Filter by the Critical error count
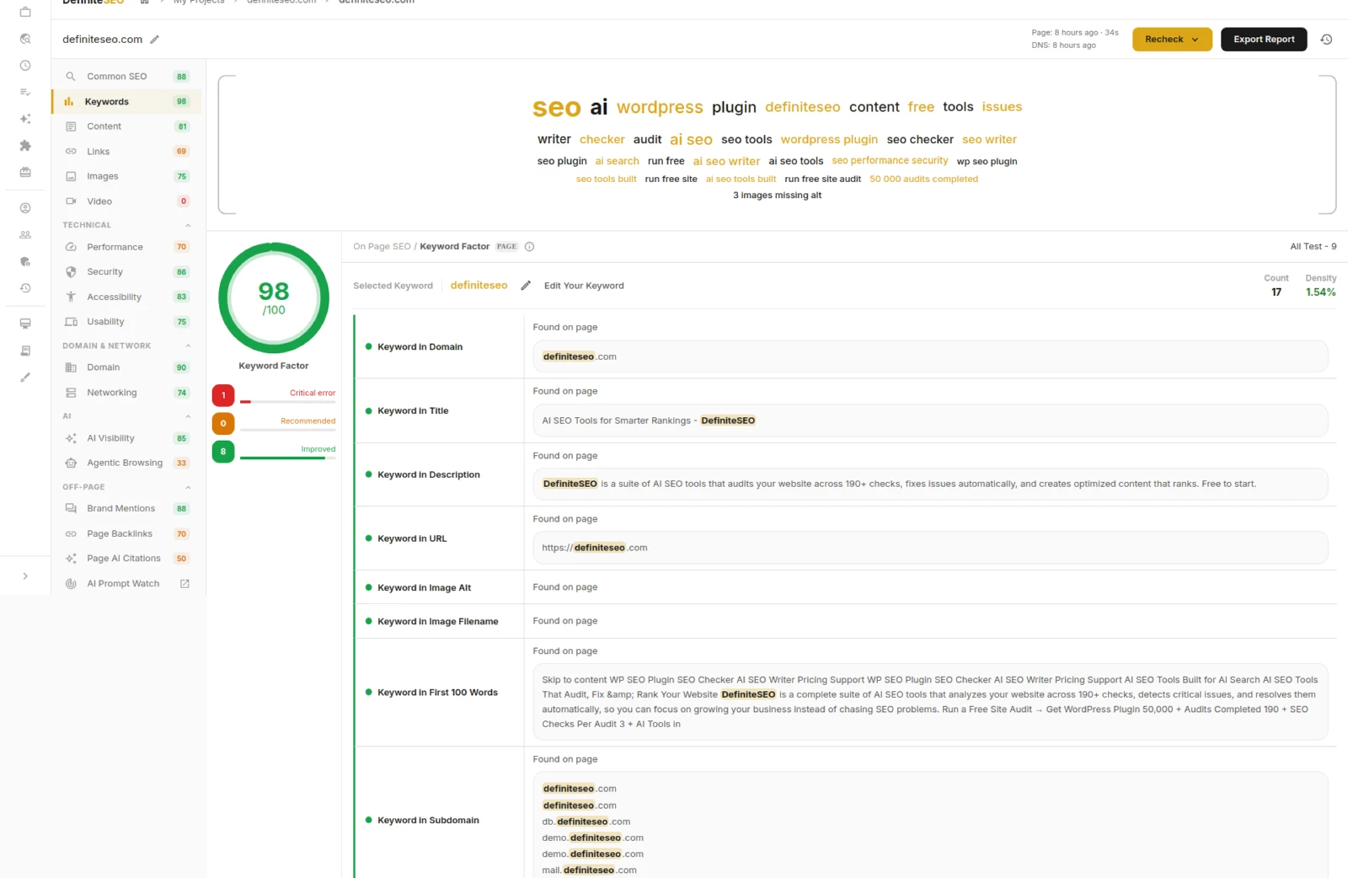This screenshot has width=1348, height=878. tap(223, 395)
